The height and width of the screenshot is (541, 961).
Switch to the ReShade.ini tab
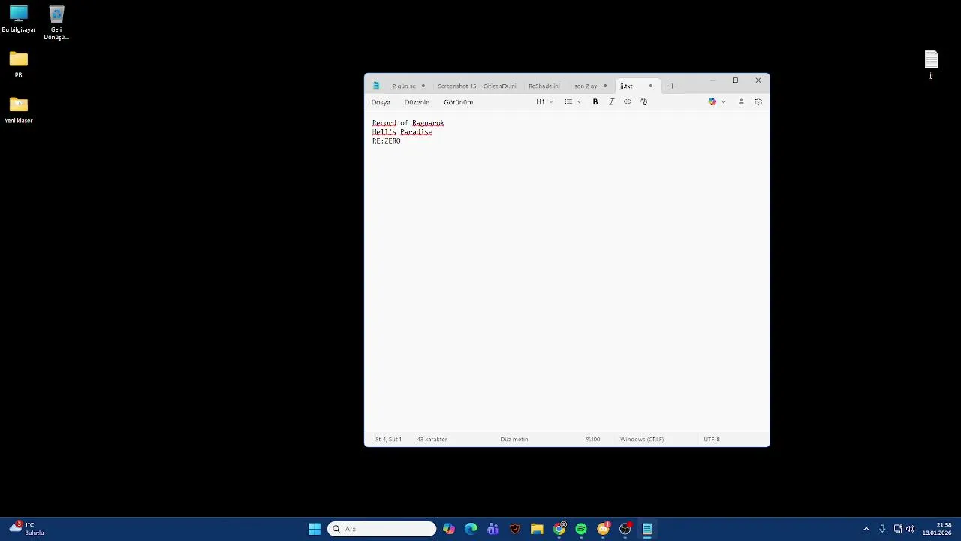(544, 86)
